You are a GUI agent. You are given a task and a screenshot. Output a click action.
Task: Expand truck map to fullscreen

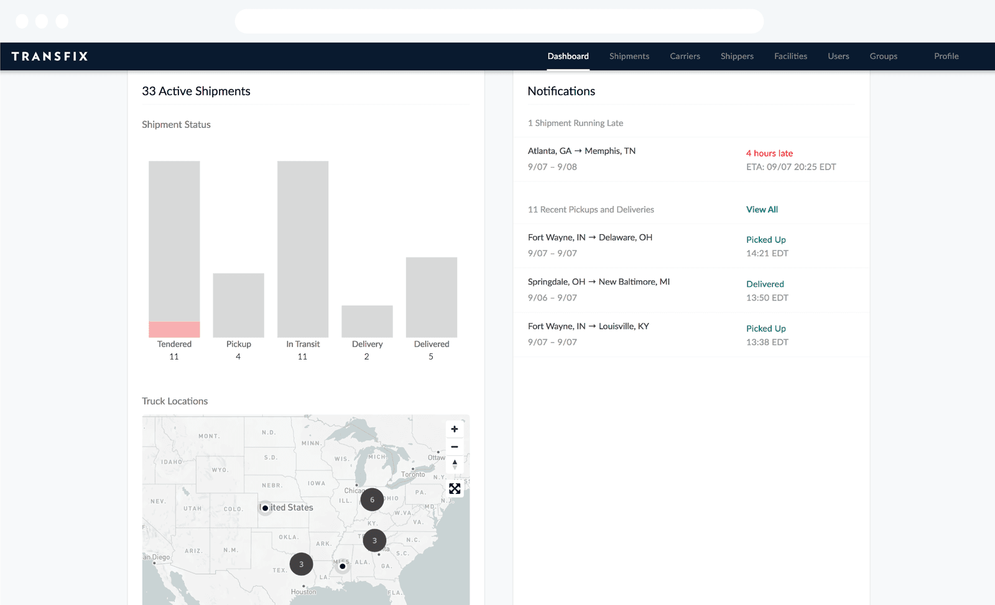[455, 489]
